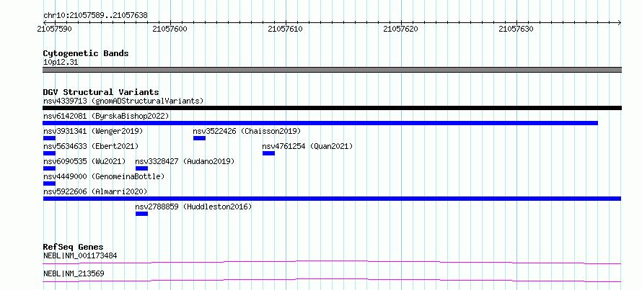This screenshot has width=642, height=290.
Task: Click ruler position 21057630
Action: tap(516, 29)
